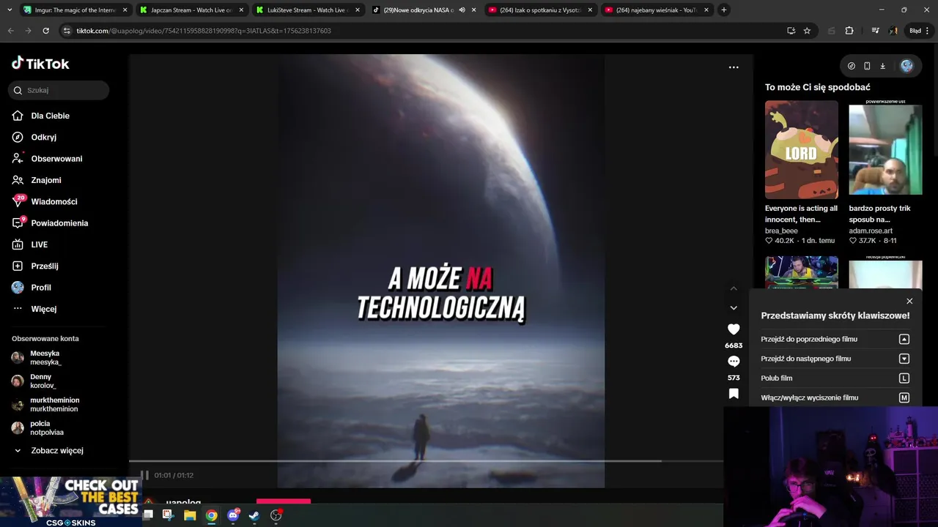Open the LIVE section
Viewport: 938px width, 527px height.
[x=39, y=244]
